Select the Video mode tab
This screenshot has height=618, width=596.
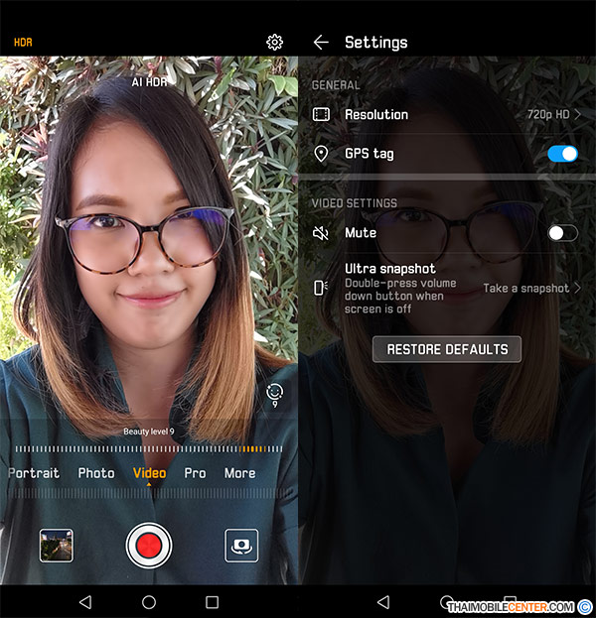pyautogui.click(x=149, y=473)
